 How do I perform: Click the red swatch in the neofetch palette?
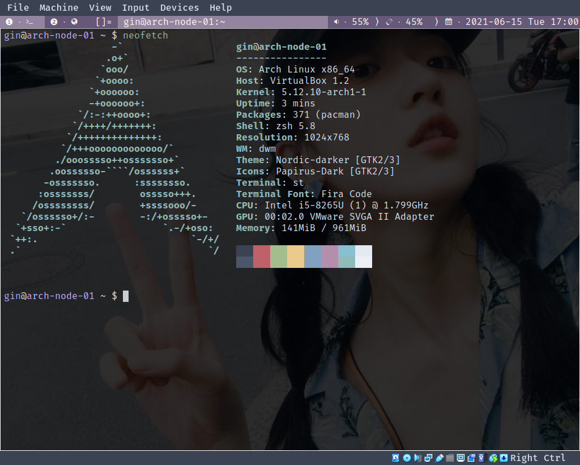(261, 256)
